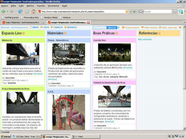Click the page scrollbar down arrow
The width and height of the screenshot is (186, 139).
click(x=185, y=128)
